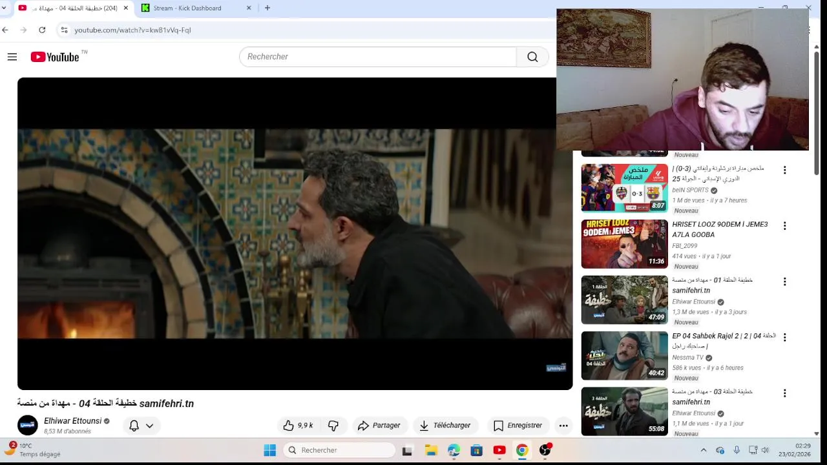Viewport: 827px width, 465px height.
Task: Open options menu for Sahbek Rajel video
Action: coord(784,337)
